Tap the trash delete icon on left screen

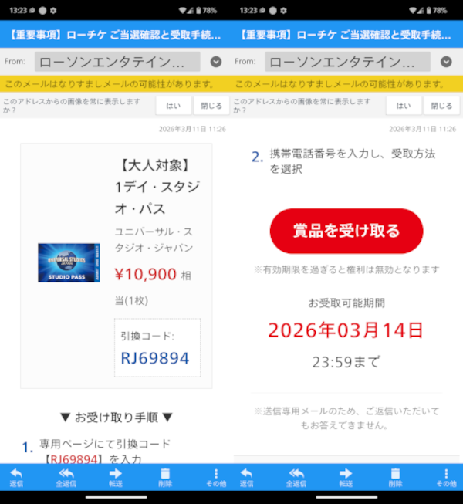click(164, 477)
